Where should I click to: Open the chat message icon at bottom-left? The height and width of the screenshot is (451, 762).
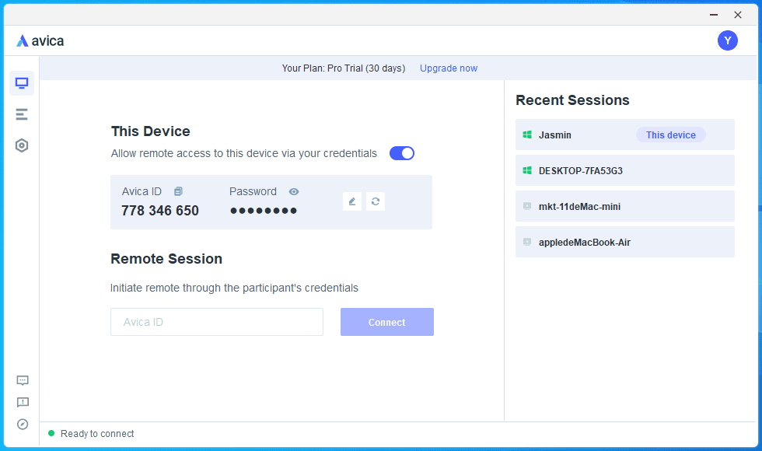click(23, 380)
